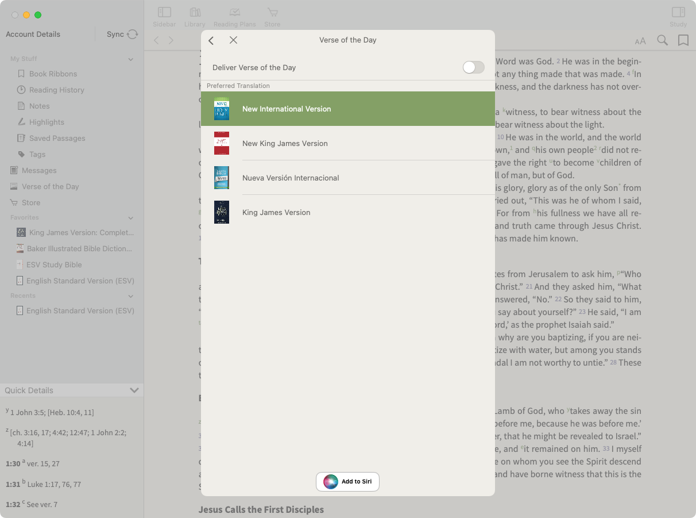Go back in reading navigation
The width and height of the screenshot is (696, 518).
[156, 40]
